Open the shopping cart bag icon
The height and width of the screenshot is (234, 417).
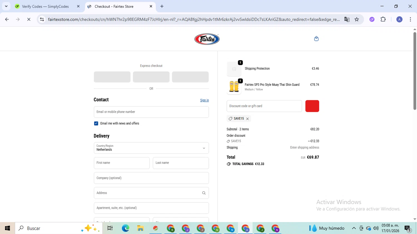pyautogui.click(x=316, y=39)
